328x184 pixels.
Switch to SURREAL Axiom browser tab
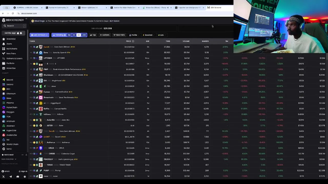point(28,7)
